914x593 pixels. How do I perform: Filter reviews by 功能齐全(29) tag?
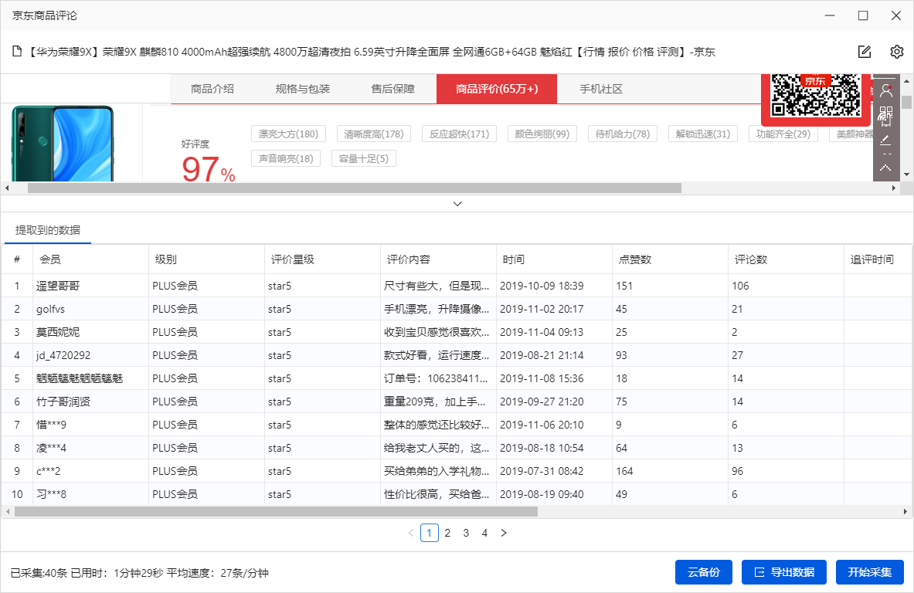point(783,134)
